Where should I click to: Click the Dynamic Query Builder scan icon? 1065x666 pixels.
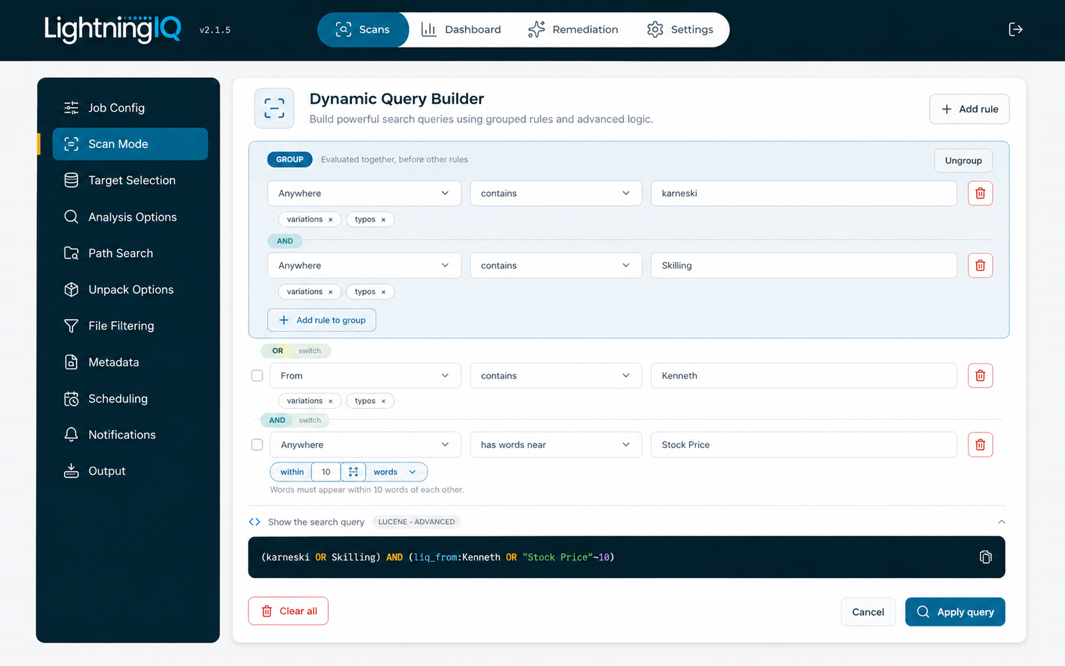[274, 108]
